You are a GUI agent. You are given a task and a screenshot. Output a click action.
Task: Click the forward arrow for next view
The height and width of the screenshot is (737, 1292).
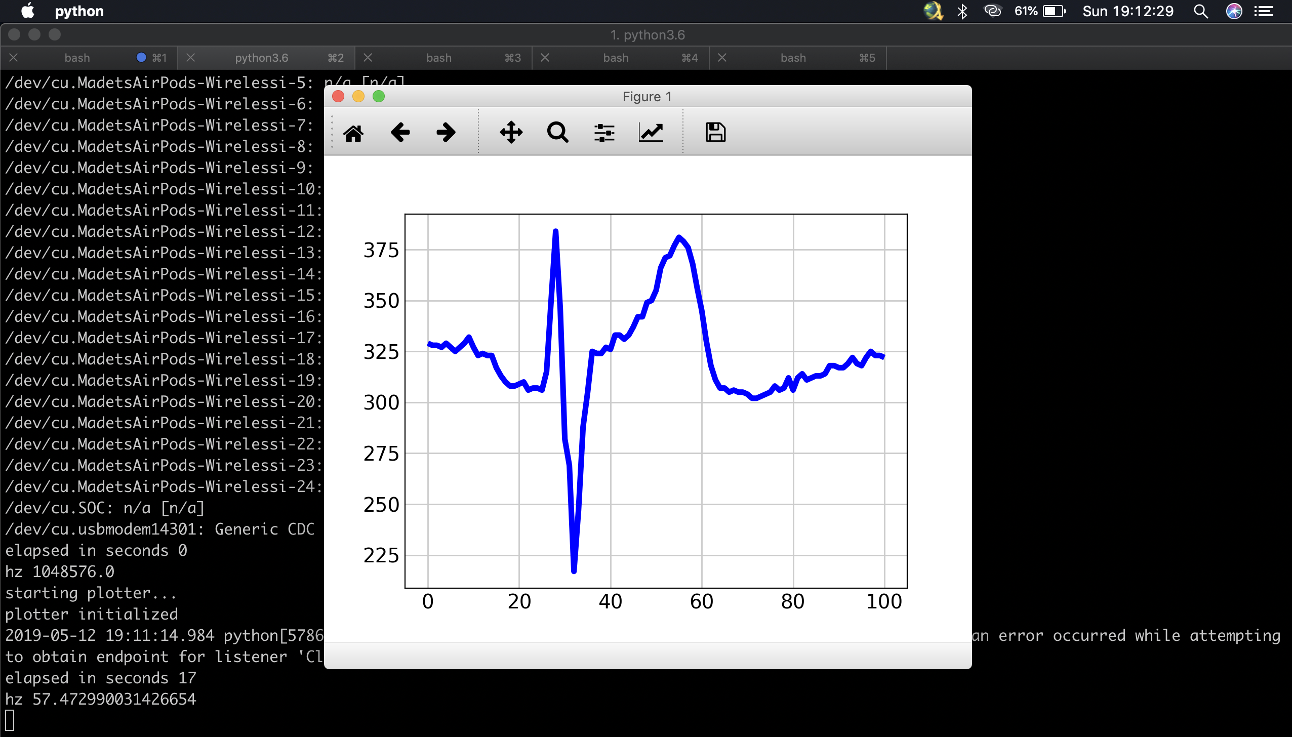coord(446,133)
